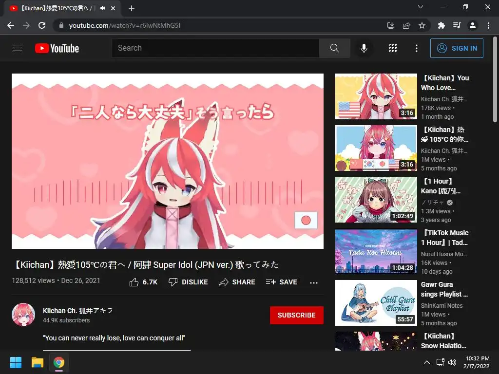Install app icon in address bar
The width and height of the screenshot is (499, 374).
390,25
